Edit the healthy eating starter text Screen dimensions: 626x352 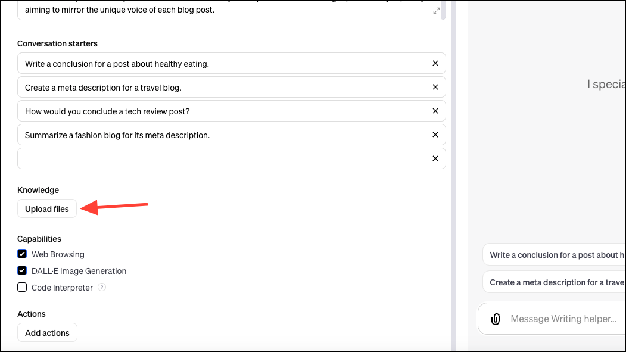(x=221, y=63)
